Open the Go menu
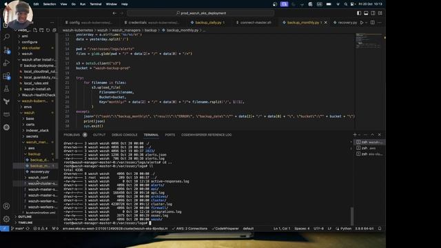 (74, 4)
